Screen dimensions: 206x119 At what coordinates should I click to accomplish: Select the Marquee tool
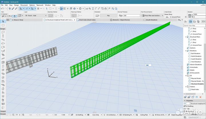click(3, 25)
